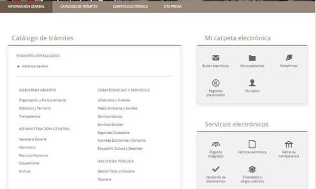Click the Catálogo de trámites title

coord(42,38)
